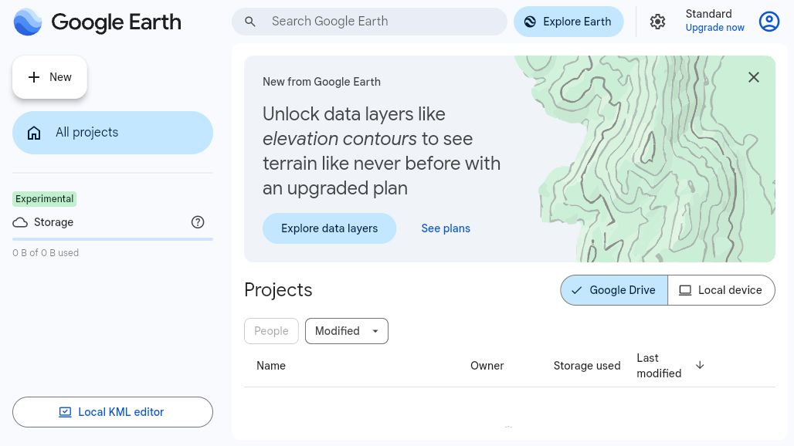The image size is (794, 446).
Task: Click the plus icon in New button
Action: pyautogui.click(x=34, y=77)
